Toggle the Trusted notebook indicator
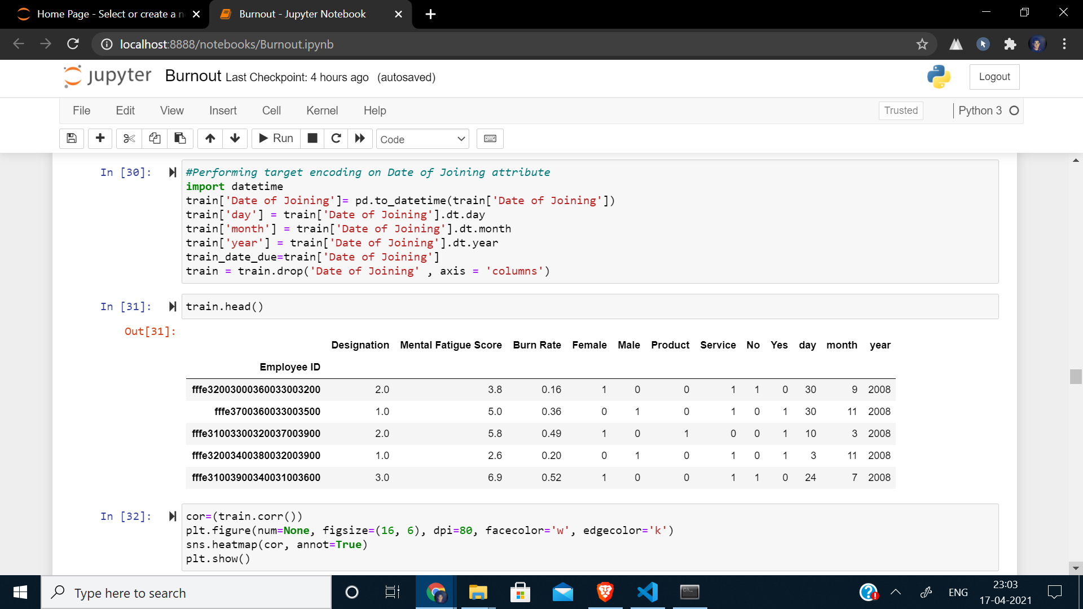1083x609 pixels. [x=900, y=111]
